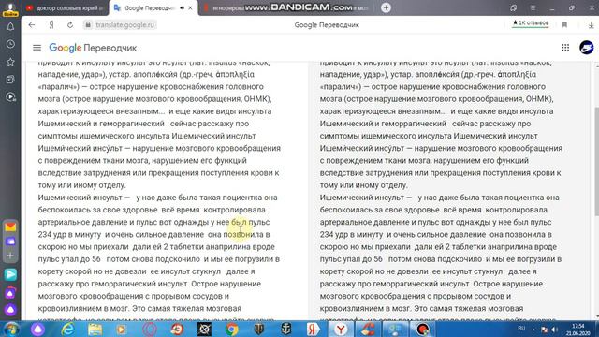Mute the Google Переводчик tab audio
This screenshot has height=337, width=599.
point(182,7)
